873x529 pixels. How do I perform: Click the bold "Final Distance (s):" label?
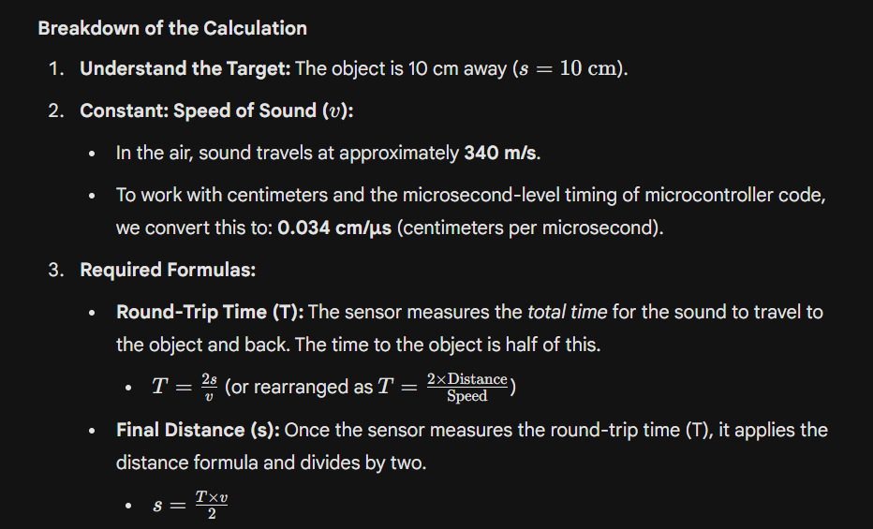pyautogui.click(x=197, y=430)
